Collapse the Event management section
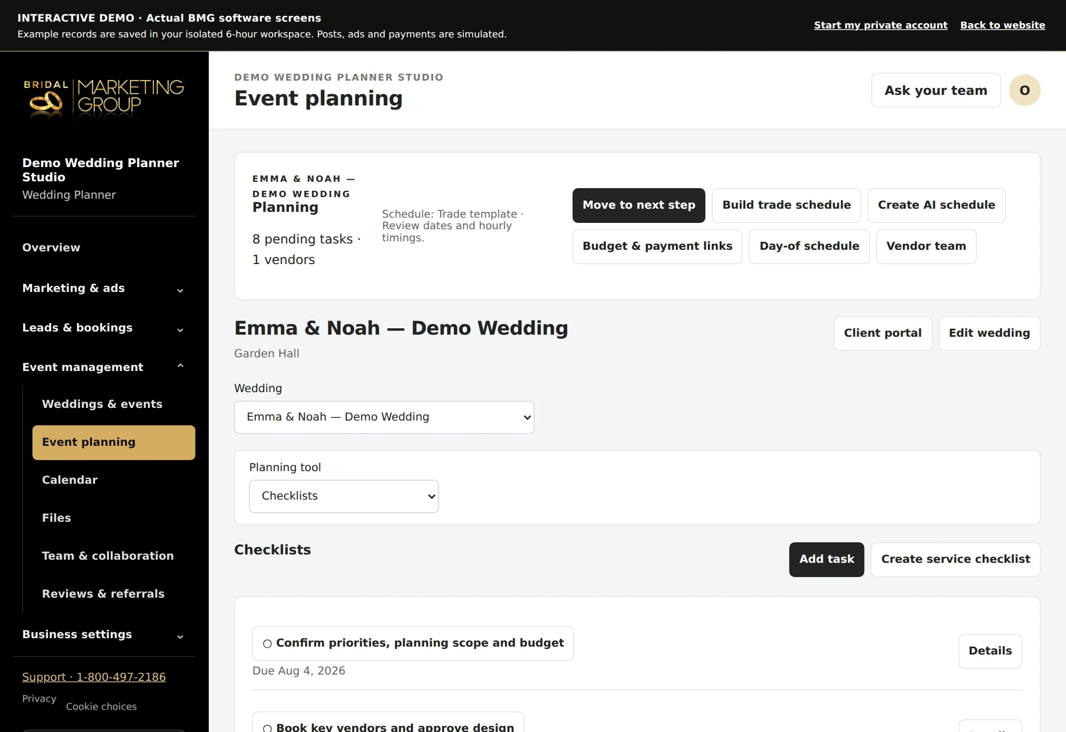The width and height of the screenshot is (1066, 732). click(103, 367)
